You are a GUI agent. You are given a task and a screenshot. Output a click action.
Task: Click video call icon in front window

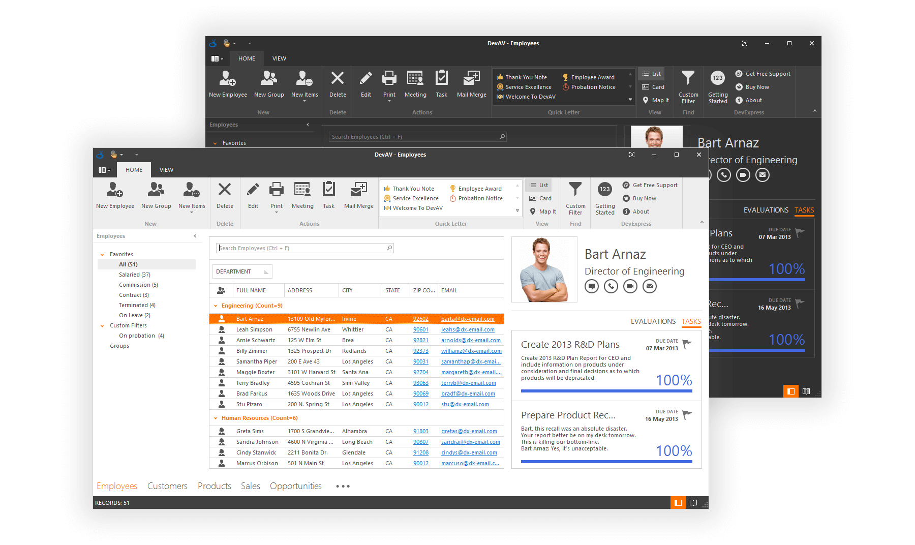point(630,287)
